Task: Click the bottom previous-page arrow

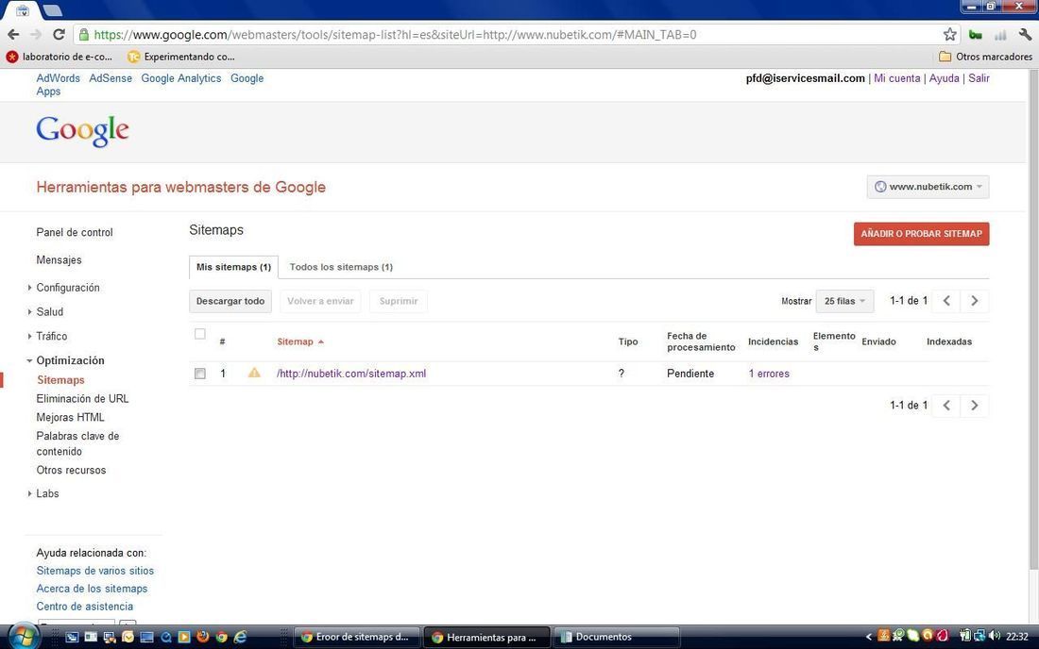Action: coord(946,406)
